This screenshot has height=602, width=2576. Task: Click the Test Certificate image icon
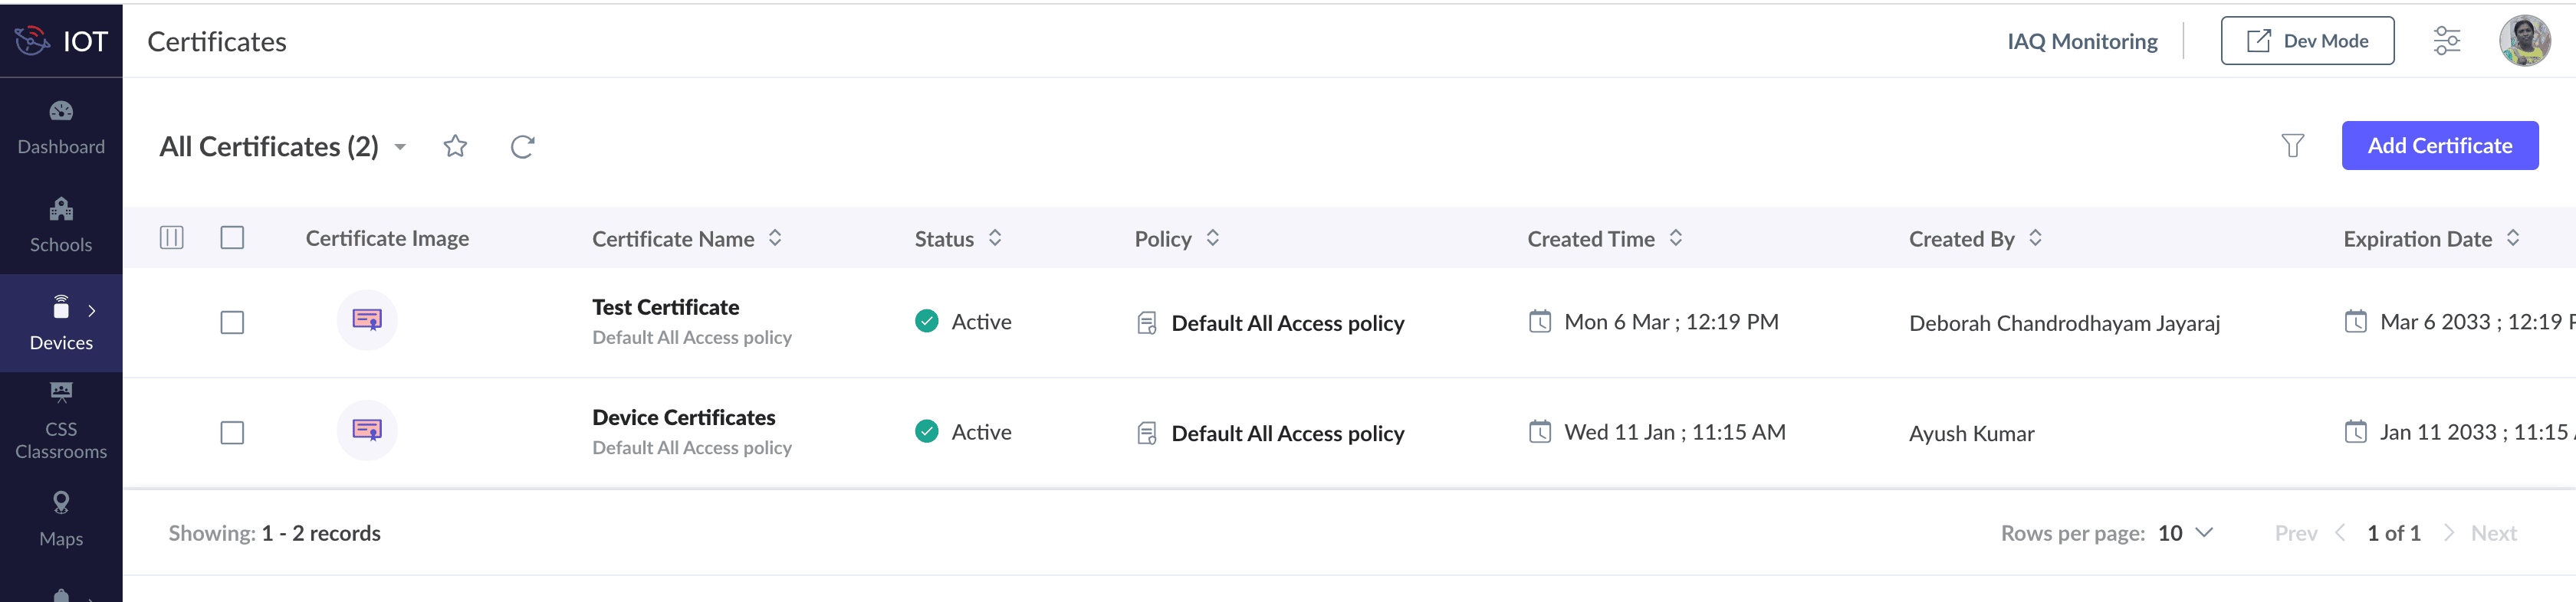tap(367, 320)
